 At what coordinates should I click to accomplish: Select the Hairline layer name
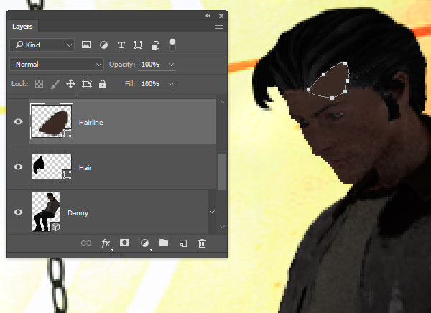tap(91, 123)
